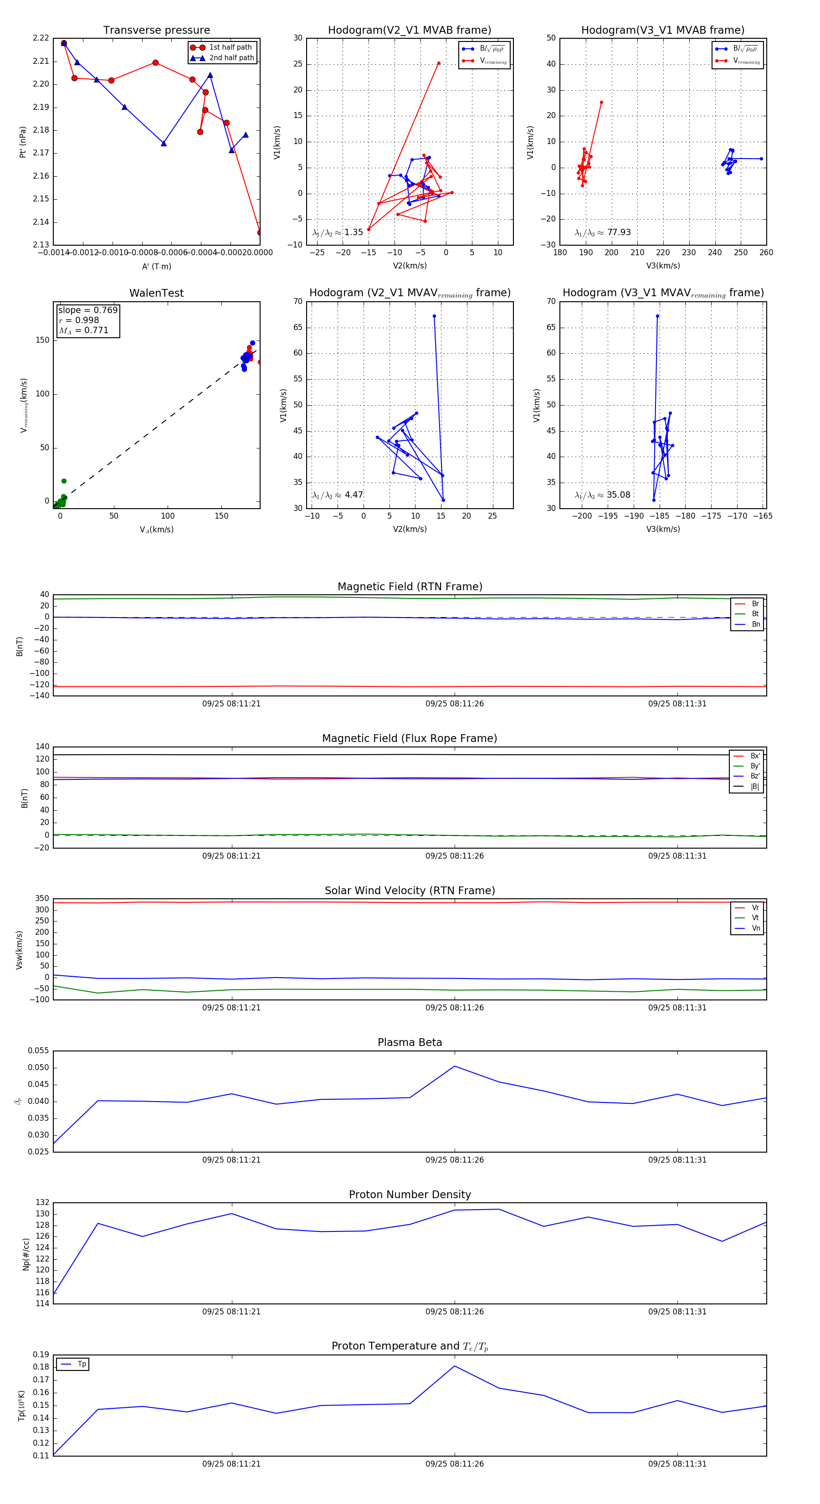820x1504 pixels.
Task: Click the λ1/λ3 ≈ 35.08 annotation
Action: 602,495
